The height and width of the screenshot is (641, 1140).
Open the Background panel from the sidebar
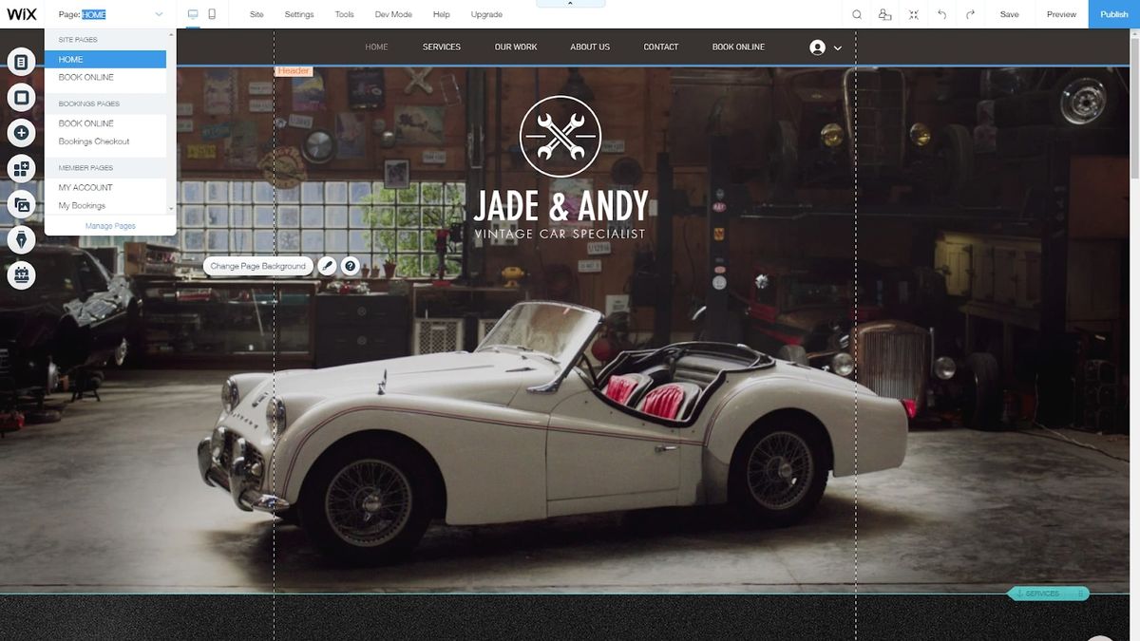pyautogui.click(x=21, y=96)
